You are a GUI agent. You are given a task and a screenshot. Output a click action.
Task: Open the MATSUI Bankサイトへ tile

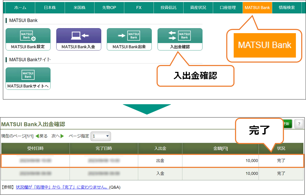28,79
